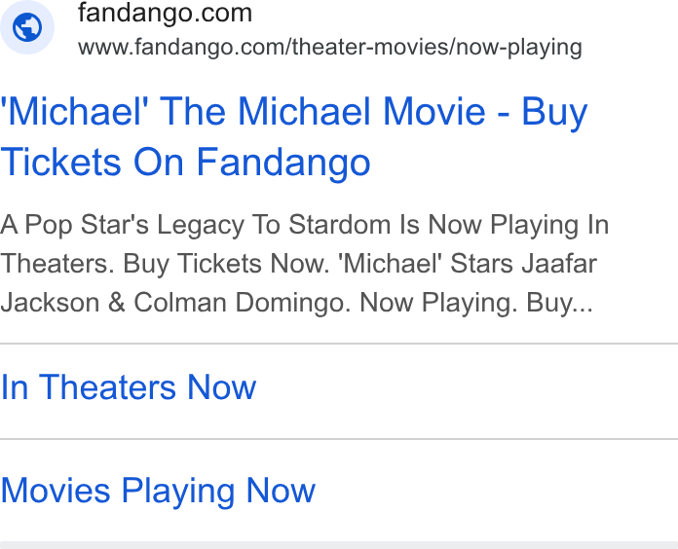Click the 'Theaters. Buy Tickets Now.' snippet line
678x549 pixels.
298,264
